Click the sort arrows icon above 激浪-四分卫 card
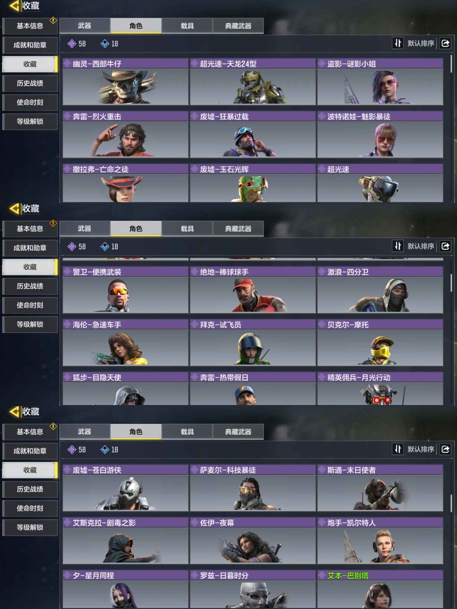Viewport: 457px width, 609px height. tap(398, 246)
